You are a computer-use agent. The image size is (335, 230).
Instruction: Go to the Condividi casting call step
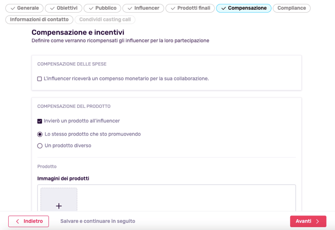click(x=105, y=19)
